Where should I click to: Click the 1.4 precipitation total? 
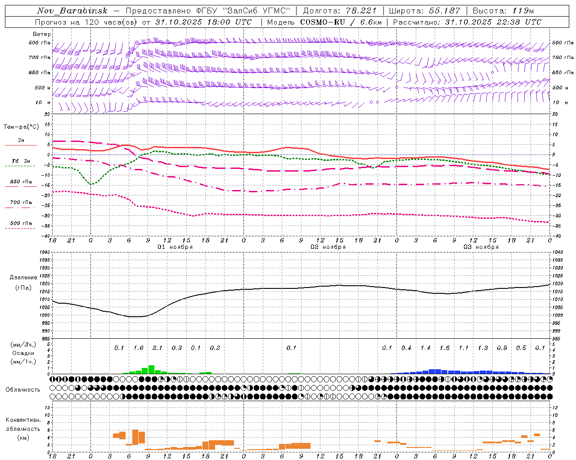point(425,348)
